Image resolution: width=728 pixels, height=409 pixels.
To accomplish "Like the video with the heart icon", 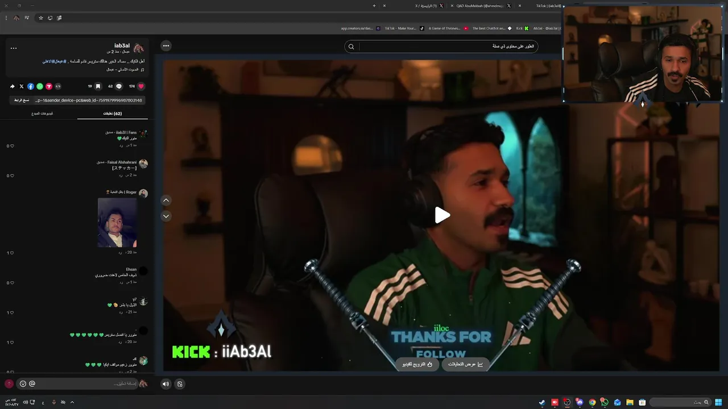I will 141,86.
